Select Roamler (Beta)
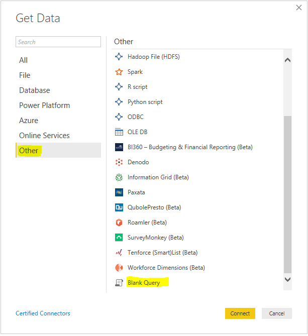308x336 pixels. click(x=147, y=222)
